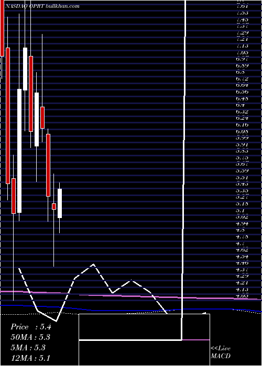The height and width of the screenshot is (366, 262).
Task: Click the 4.62 price axis label
Action: pos(242,250)
